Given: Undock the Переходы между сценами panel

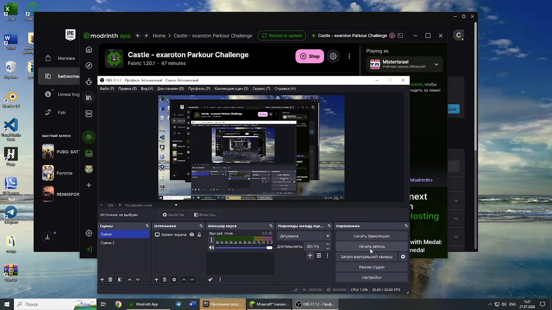Looking at the screenshot, I should [x=329, y=226].
